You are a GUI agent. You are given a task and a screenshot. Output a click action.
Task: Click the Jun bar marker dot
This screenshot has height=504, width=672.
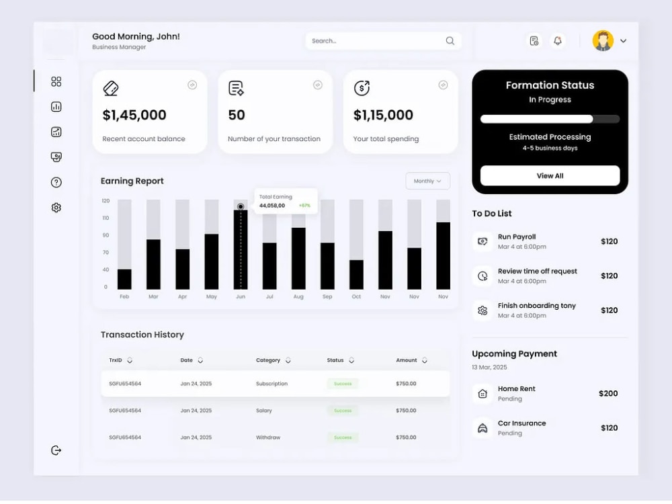pyautogui.click(x=241, y=206)
